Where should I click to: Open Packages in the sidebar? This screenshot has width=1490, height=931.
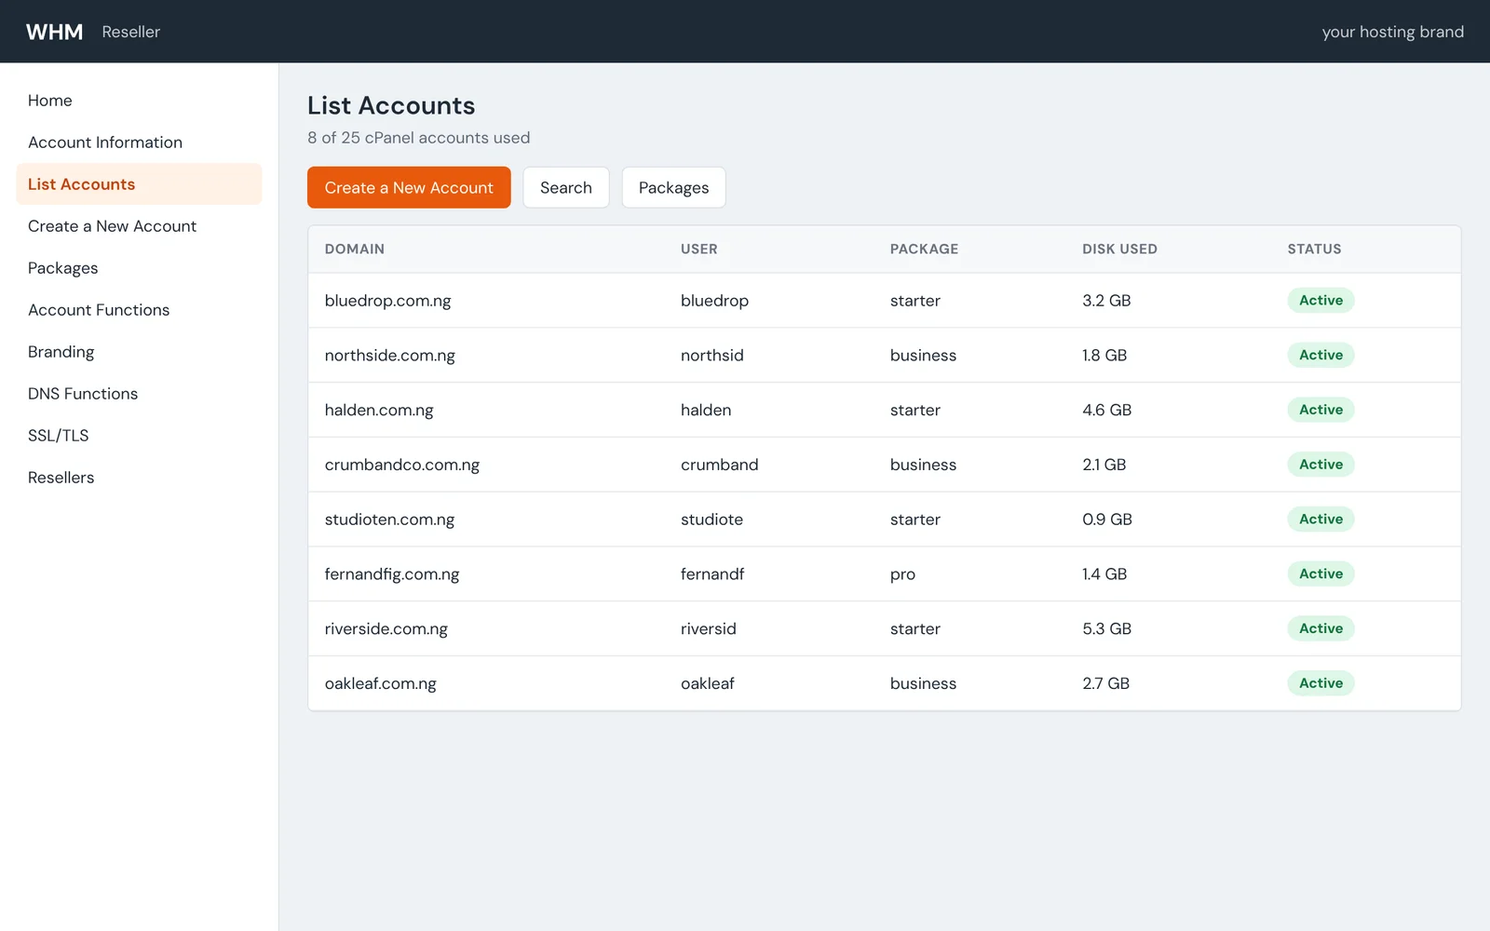tap(63, 268)
